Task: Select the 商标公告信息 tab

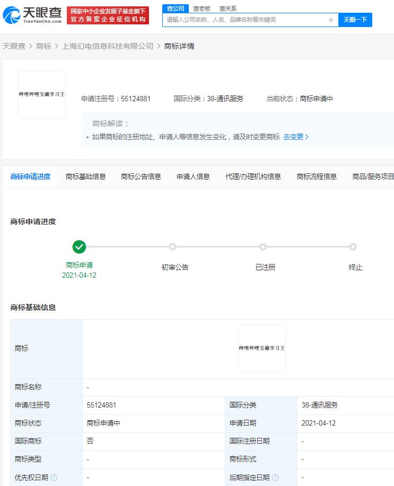Action: [141, 176]
